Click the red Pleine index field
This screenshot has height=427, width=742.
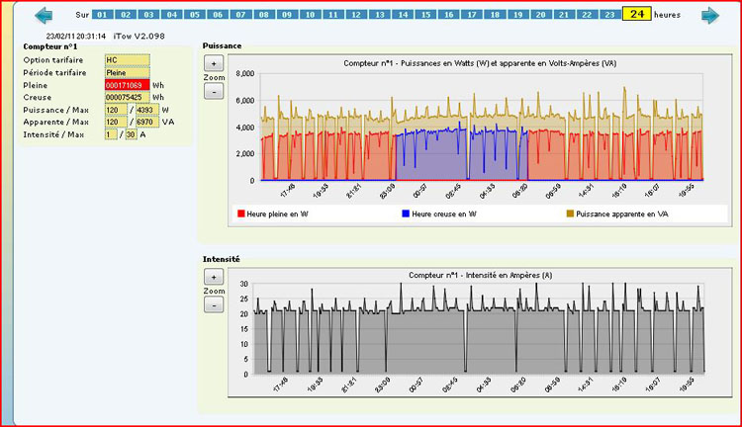(127, 85)
